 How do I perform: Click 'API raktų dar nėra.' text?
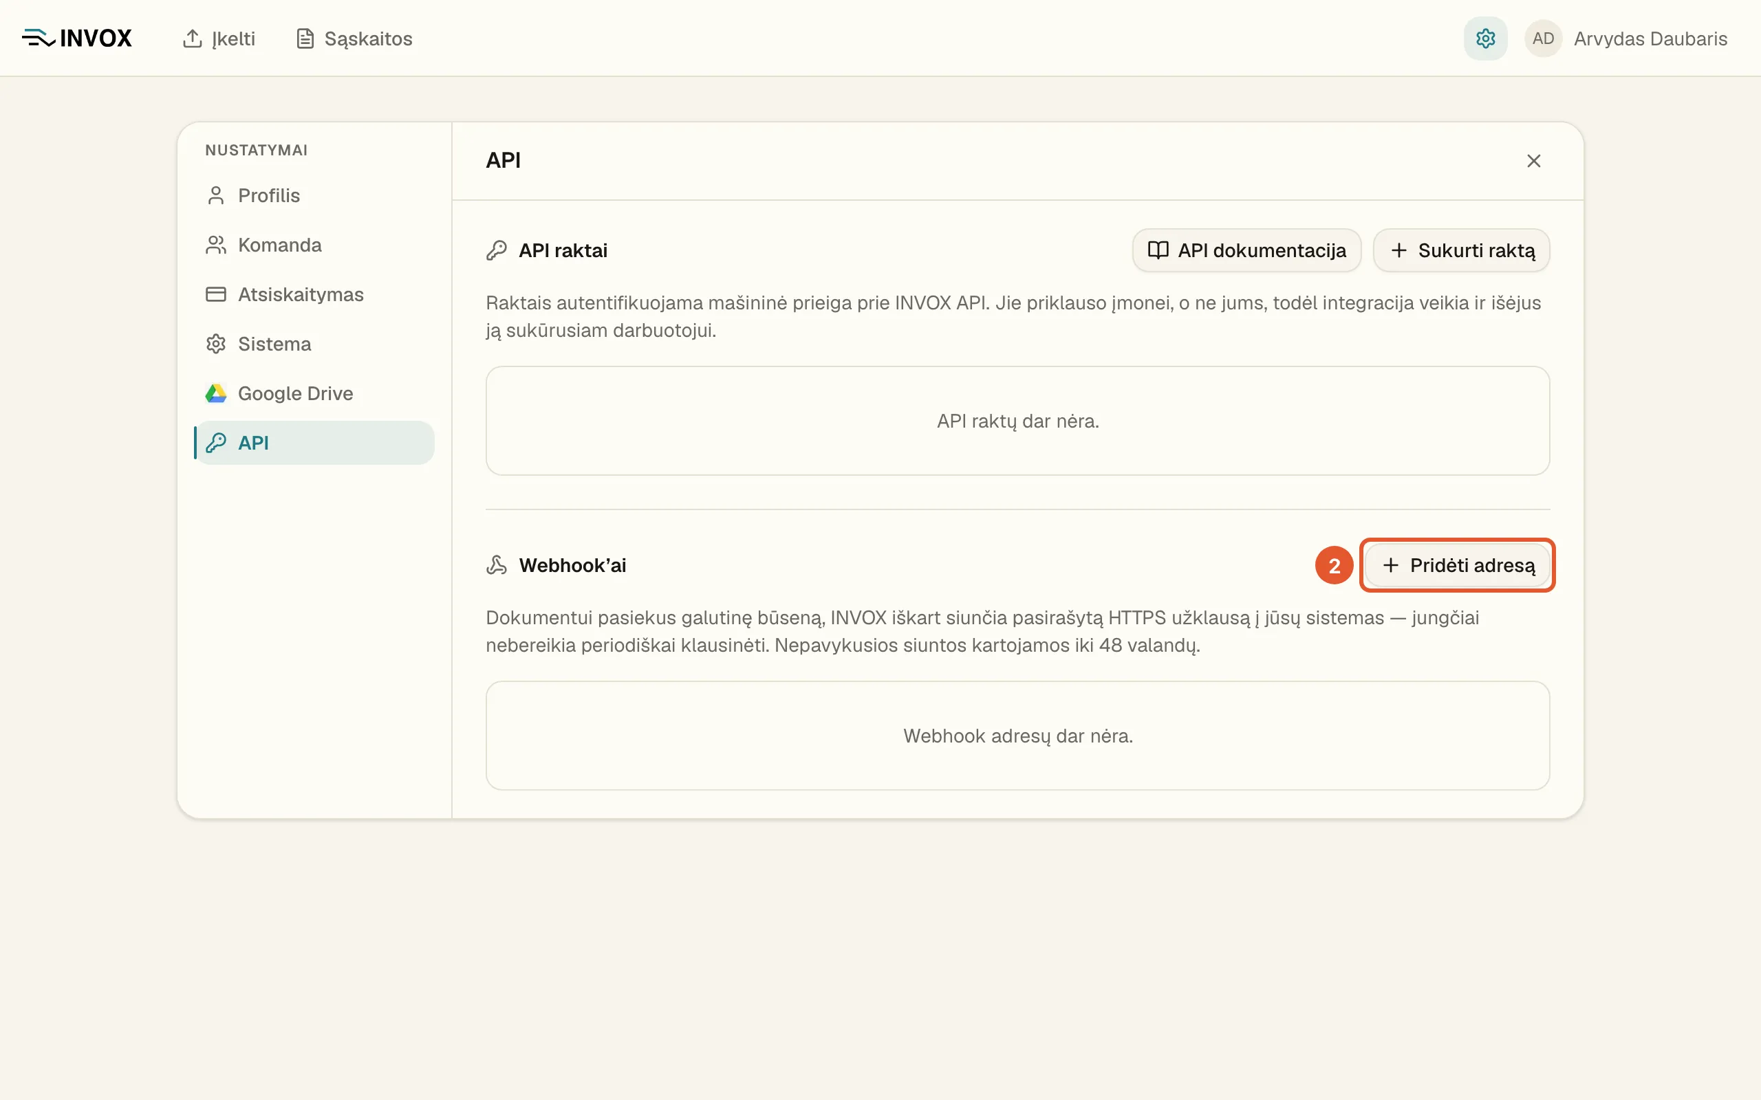tap(1017, 421)
